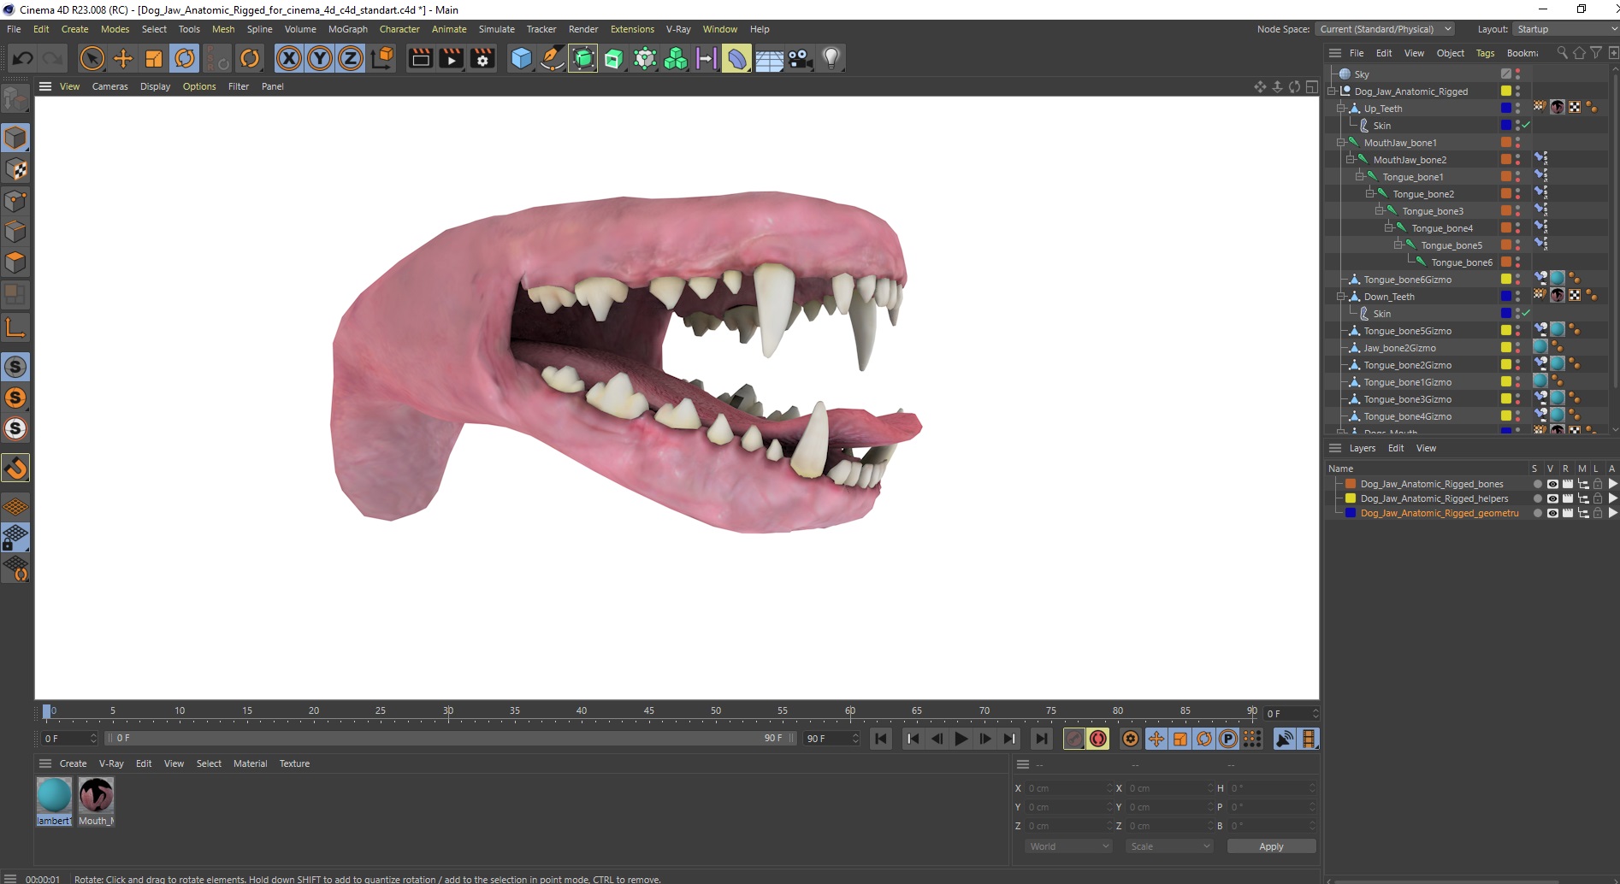Screen dimensions: 1620x884
Task: Select Tongue_bone6Gizmo in object tree
Action: (1407, 280)
